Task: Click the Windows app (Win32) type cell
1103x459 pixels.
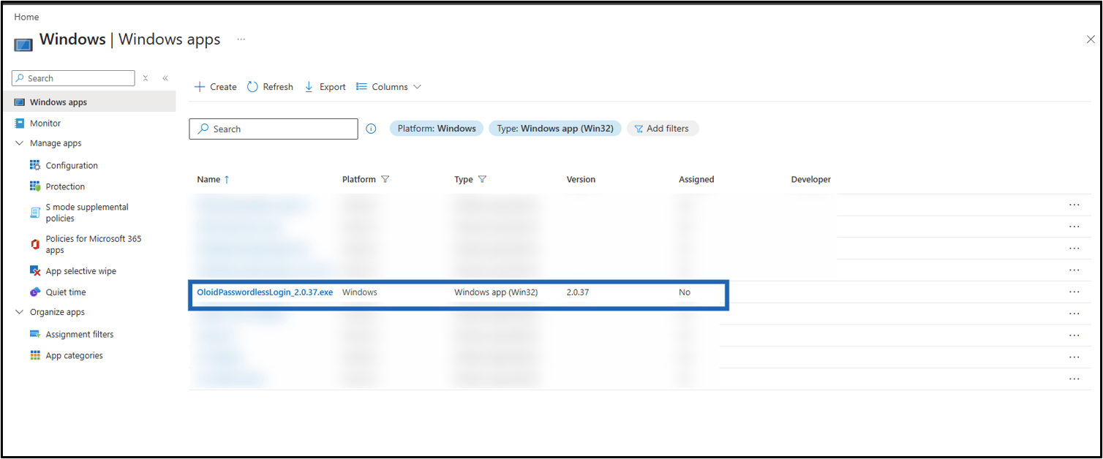Action: (496, 292)
